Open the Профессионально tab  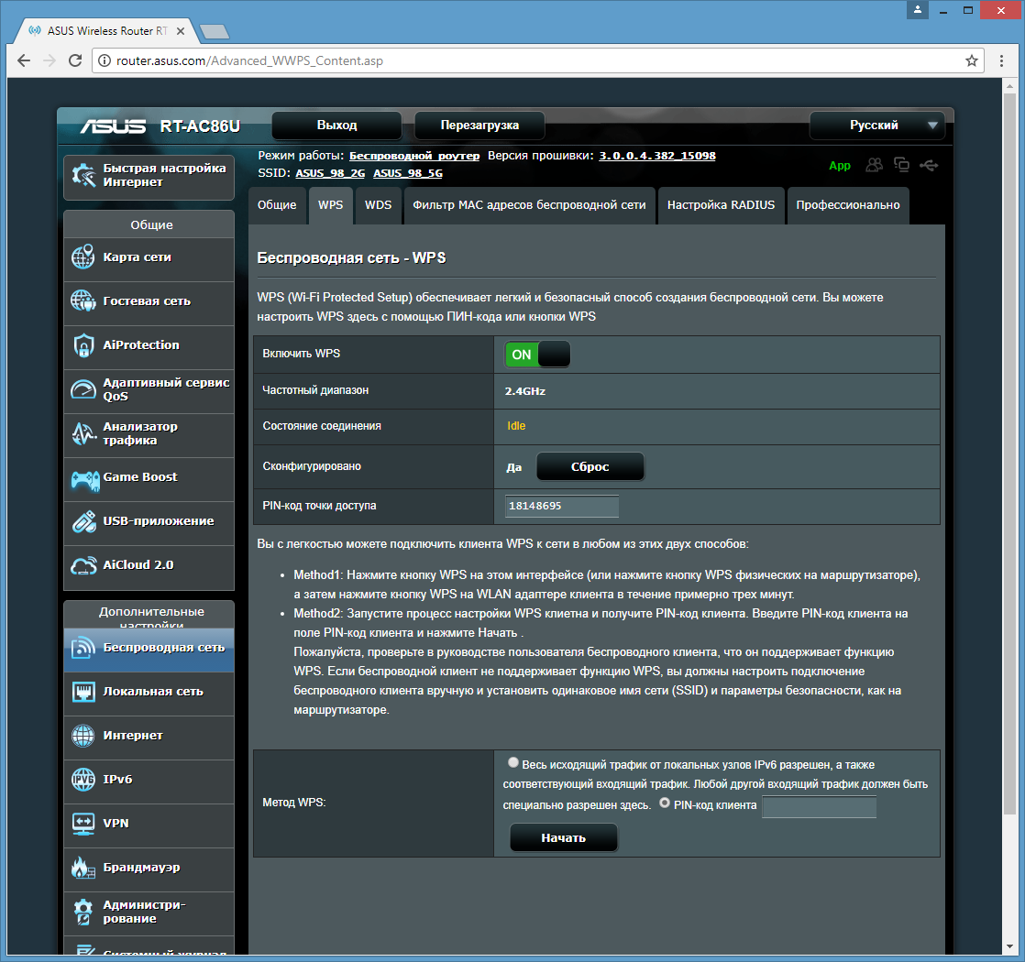tap(848, 205)
